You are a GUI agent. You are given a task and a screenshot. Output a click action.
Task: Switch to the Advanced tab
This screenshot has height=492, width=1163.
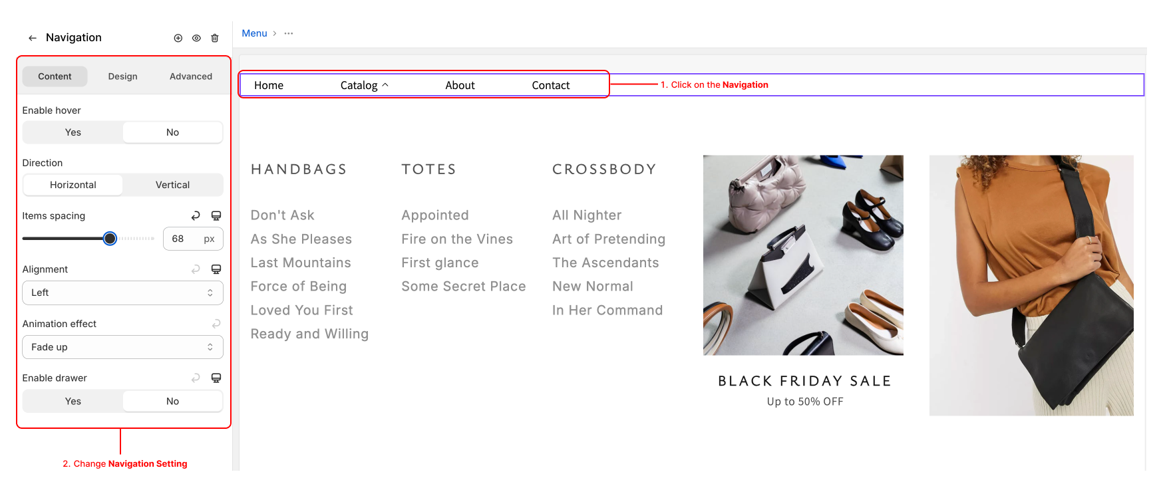click(191, 76)
